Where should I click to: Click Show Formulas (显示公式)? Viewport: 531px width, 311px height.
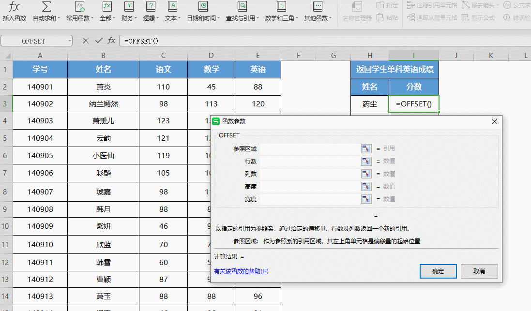[x=479, y=17]
